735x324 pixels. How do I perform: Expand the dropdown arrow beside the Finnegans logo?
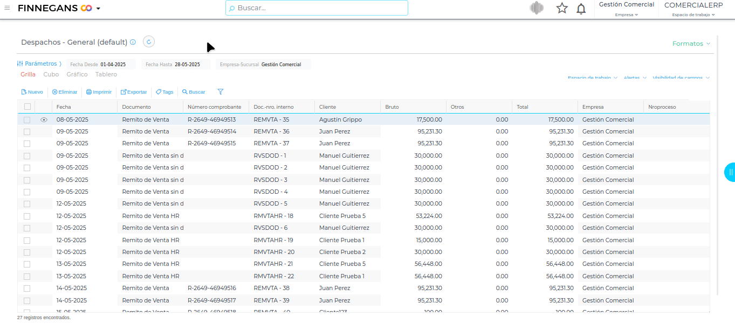tap(98, 9)
